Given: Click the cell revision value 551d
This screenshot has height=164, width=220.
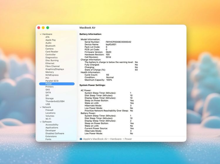Looking at the screenshot, I should tap(108, 57).
